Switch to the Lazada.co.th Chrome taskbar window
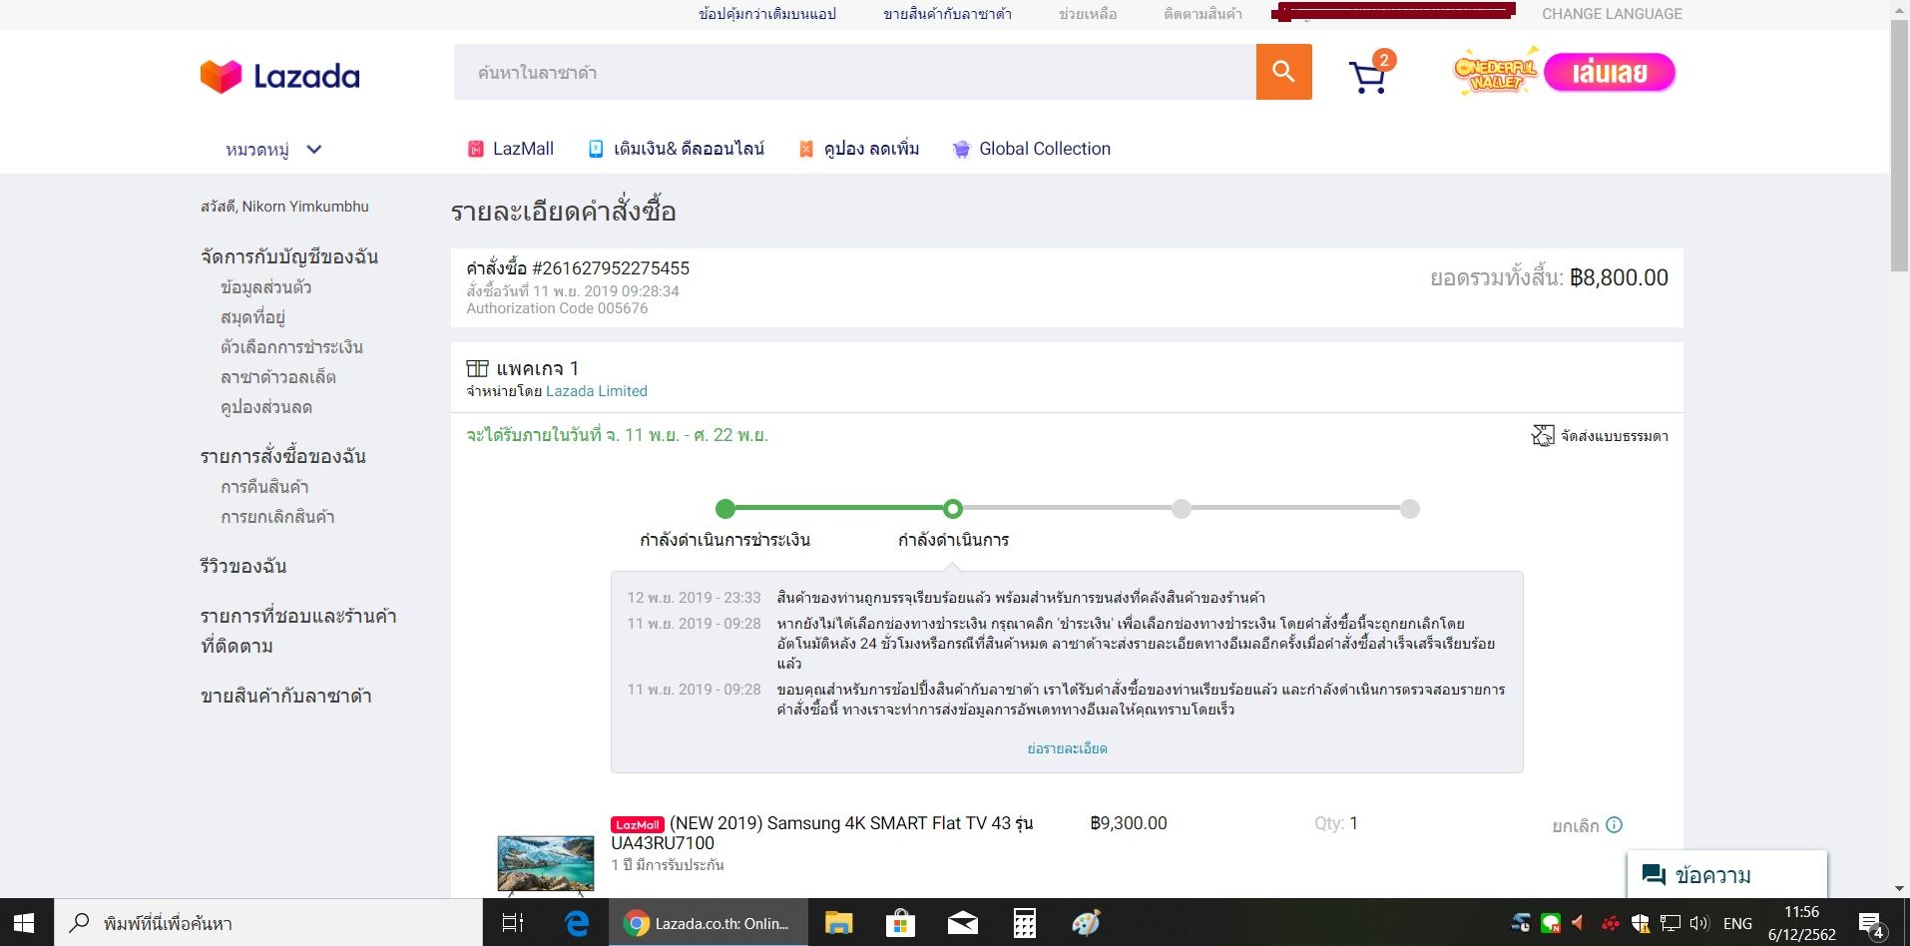The image size is (1910, 946). (x=708, y=923)
